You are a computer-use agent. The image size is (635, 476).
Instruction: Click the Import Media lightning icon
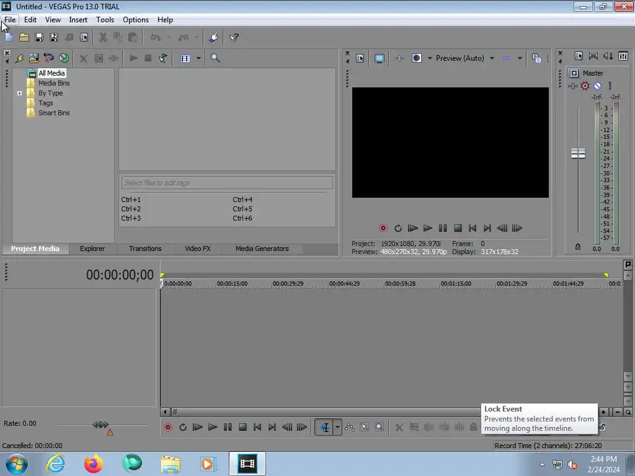pyautogui.click(x=19, y=58)
